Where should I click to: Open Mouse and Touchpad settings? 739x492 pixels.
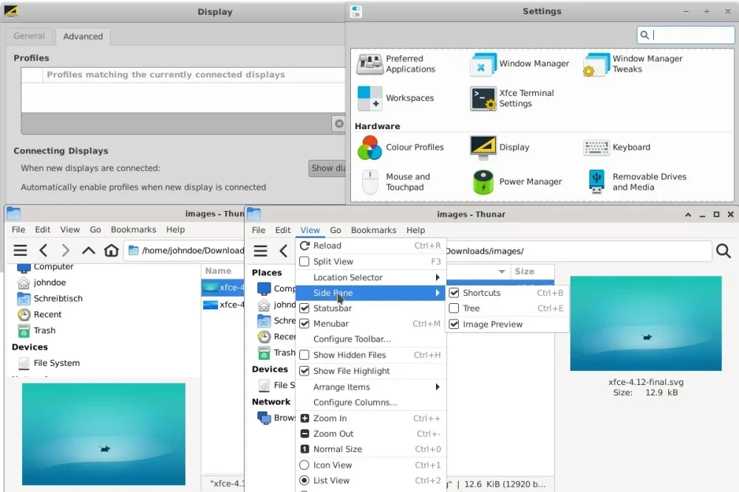(395, 182)
